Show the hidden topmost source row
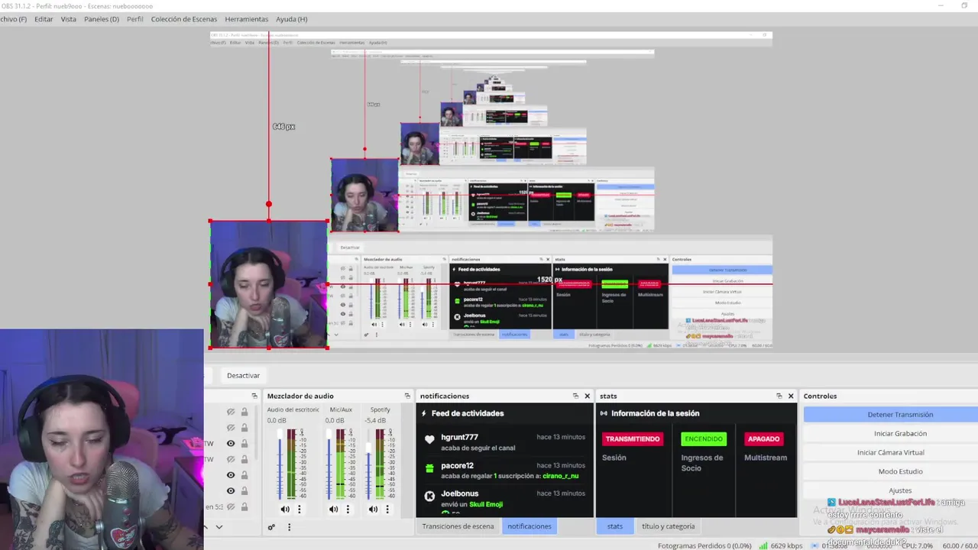978x550 pixels. 231,412
